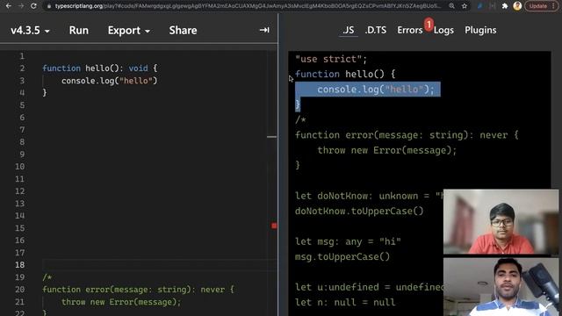Click 'throw new Error(message);' on editor line 21
The height and width of the screenshot is (316, 562).
(x=121, y=302)
